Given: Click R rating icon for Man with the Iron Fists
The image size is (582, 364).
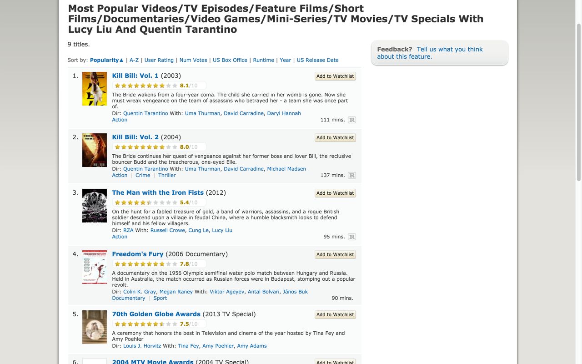Looking at the screenshot, I should click(352, 237).
